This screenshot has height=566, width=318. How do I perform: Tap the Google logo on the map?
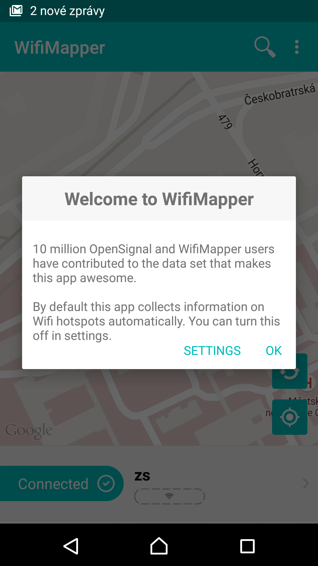29,431
